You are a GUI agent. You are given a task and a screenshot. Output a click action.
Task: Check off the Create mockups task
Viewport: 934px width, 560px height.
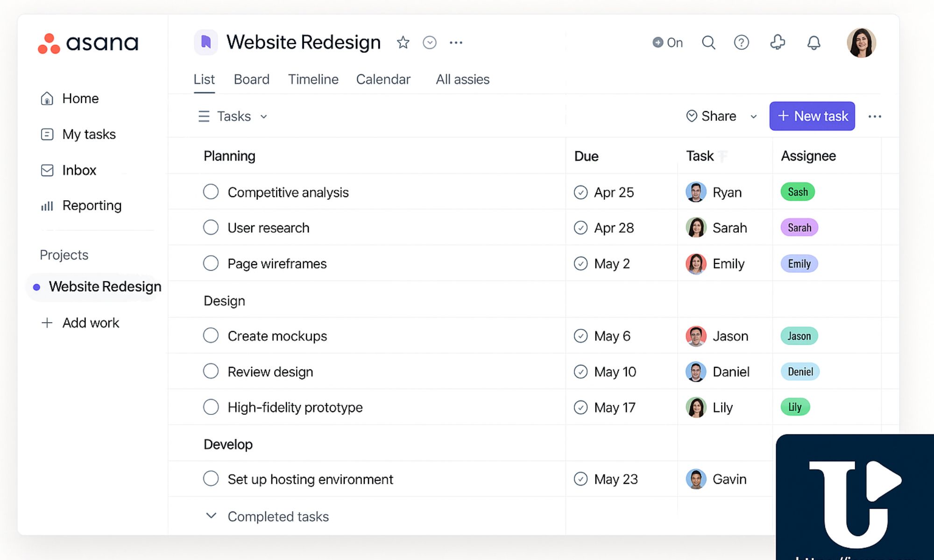[x=211, y=336]
